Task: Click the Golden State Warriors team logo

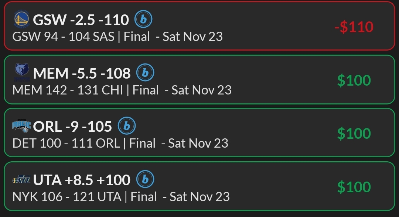Action: pyautogui.click(x=22, y=20)
